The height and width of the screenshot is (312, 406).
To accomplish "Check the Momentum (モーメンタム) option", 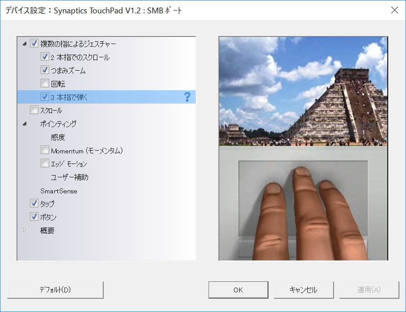I will pyautogui.click(x=44, y=150).
